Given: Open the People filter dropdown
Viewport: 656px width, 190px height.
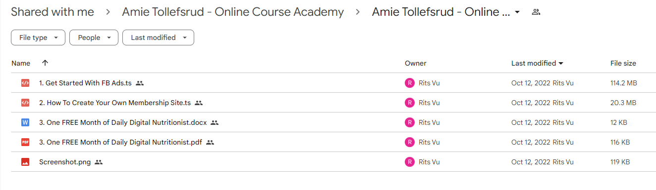Looking at the screenshot, I should [x=94, y=38].
